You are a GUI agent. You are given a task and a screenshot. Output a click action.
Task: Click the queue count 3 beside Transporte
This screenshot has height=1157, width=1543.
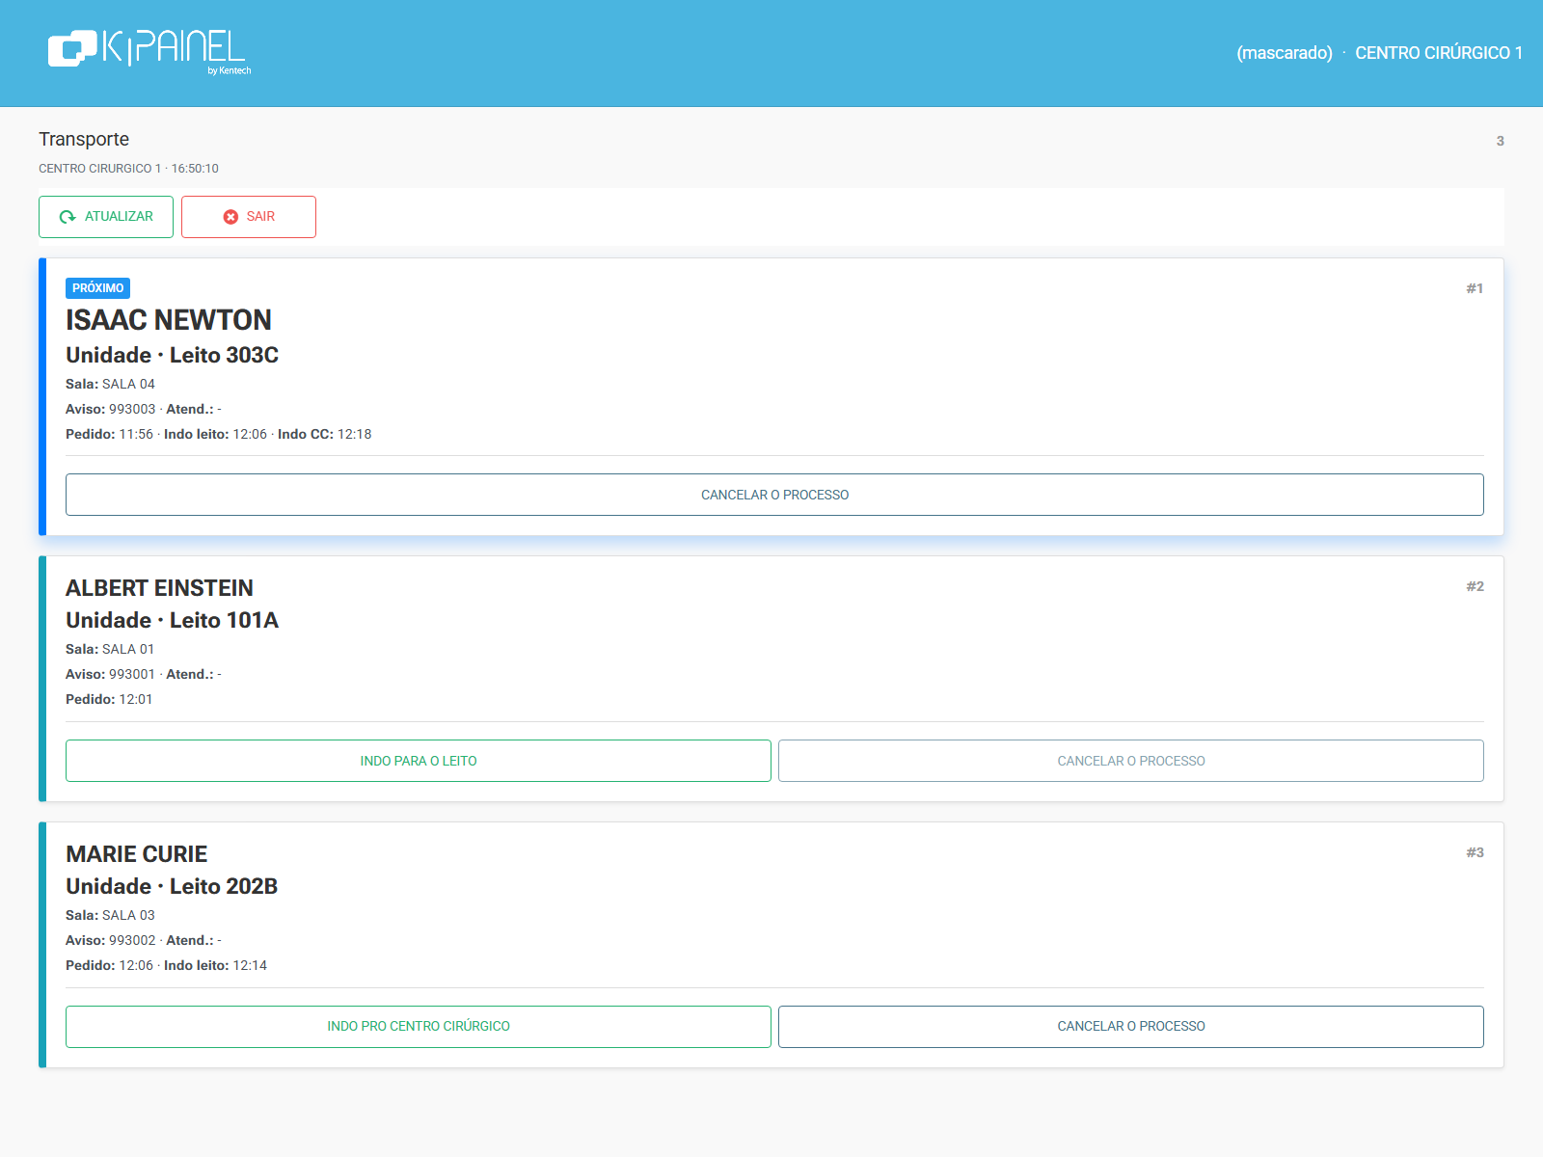[x=1500, y=141]
